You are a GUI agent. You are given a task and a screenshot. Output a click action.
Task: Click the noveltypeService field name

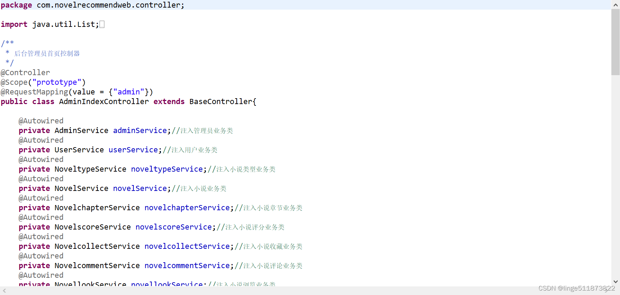tap(167, 169)
